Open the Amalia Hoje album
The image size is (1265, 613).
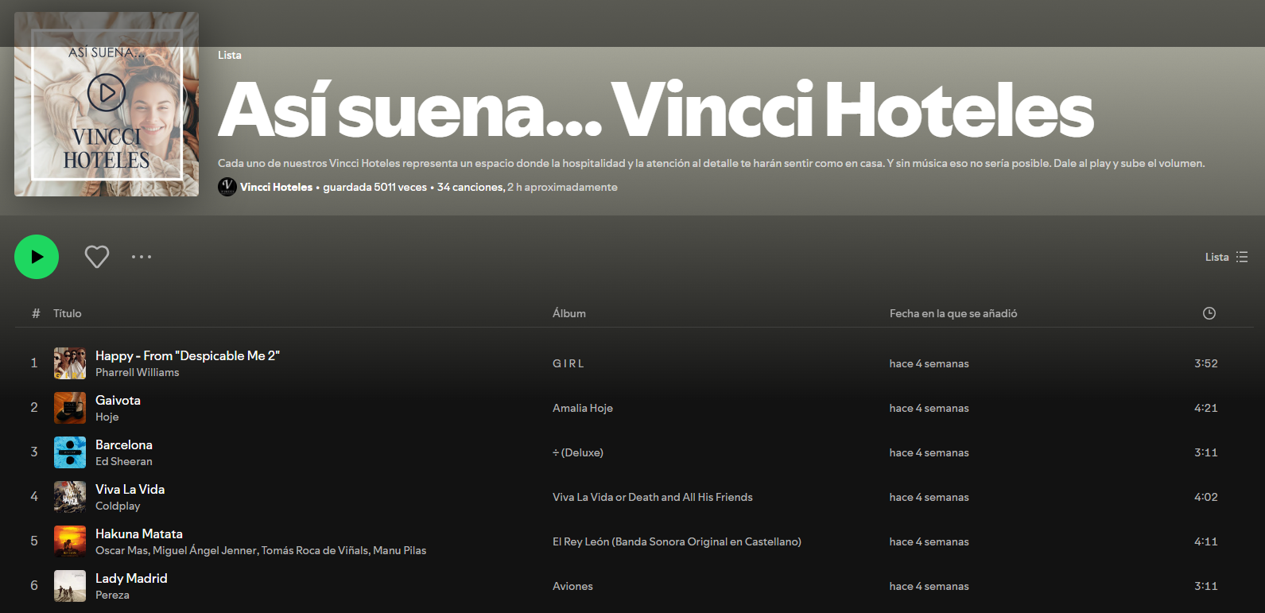[583, 408]
